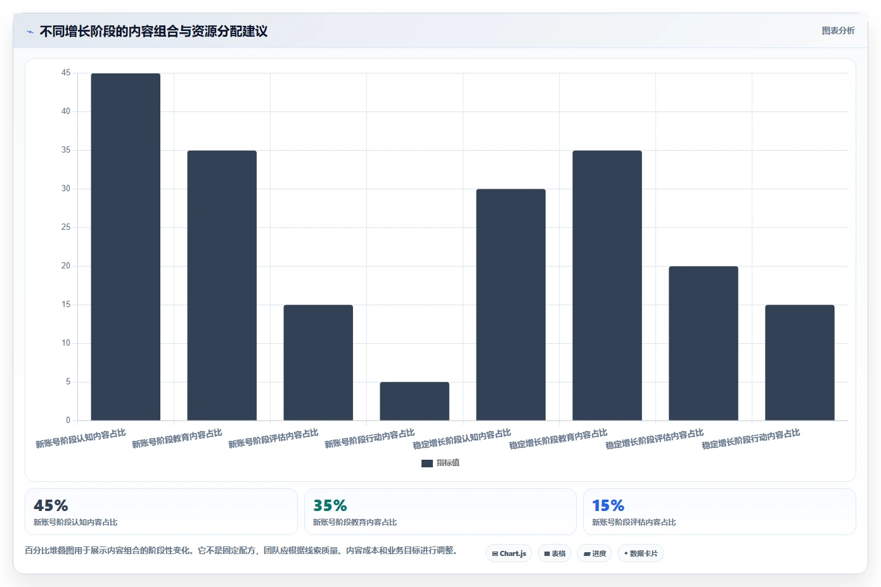Click the 45% value in first card
This screenshot has width=881, height=587.
51,506
